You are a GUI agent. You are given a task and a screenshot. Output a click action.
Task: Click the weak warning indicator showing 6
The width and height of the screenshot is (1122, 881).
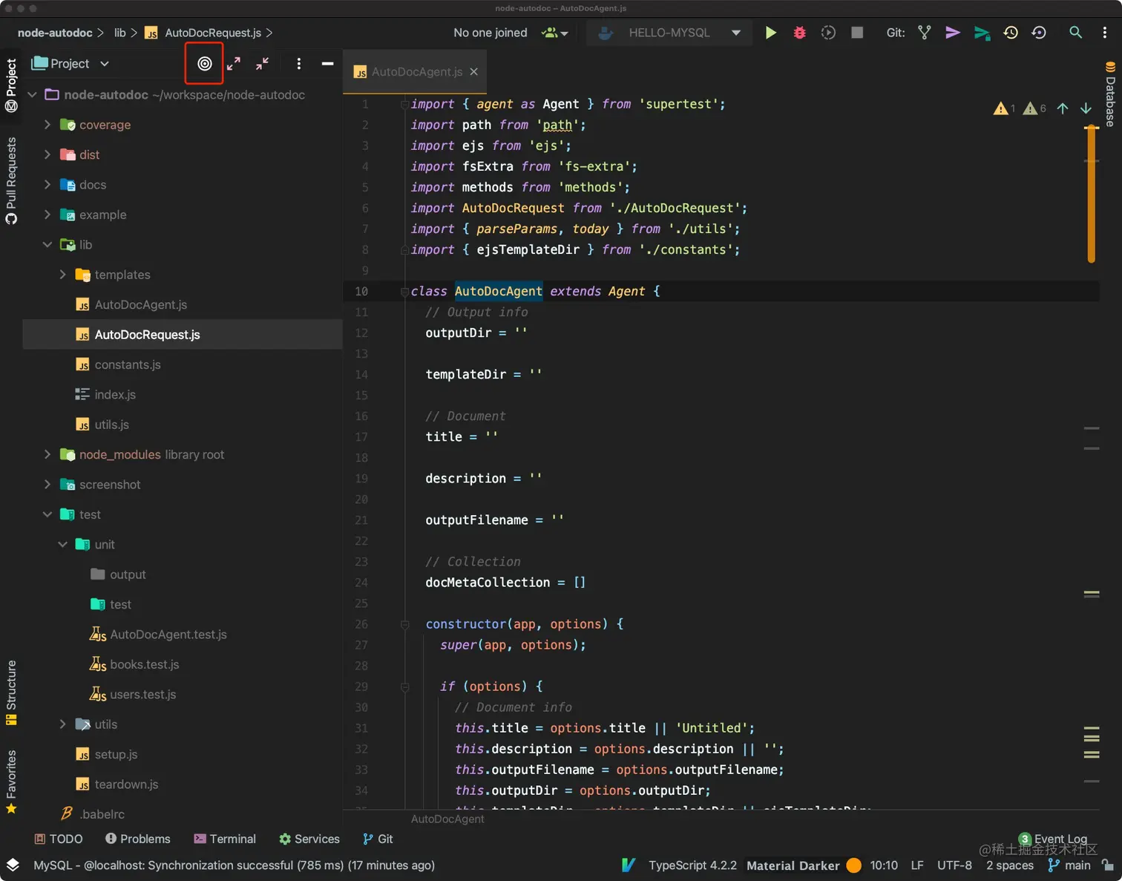pyautogui.click(x=1034, y=108)
